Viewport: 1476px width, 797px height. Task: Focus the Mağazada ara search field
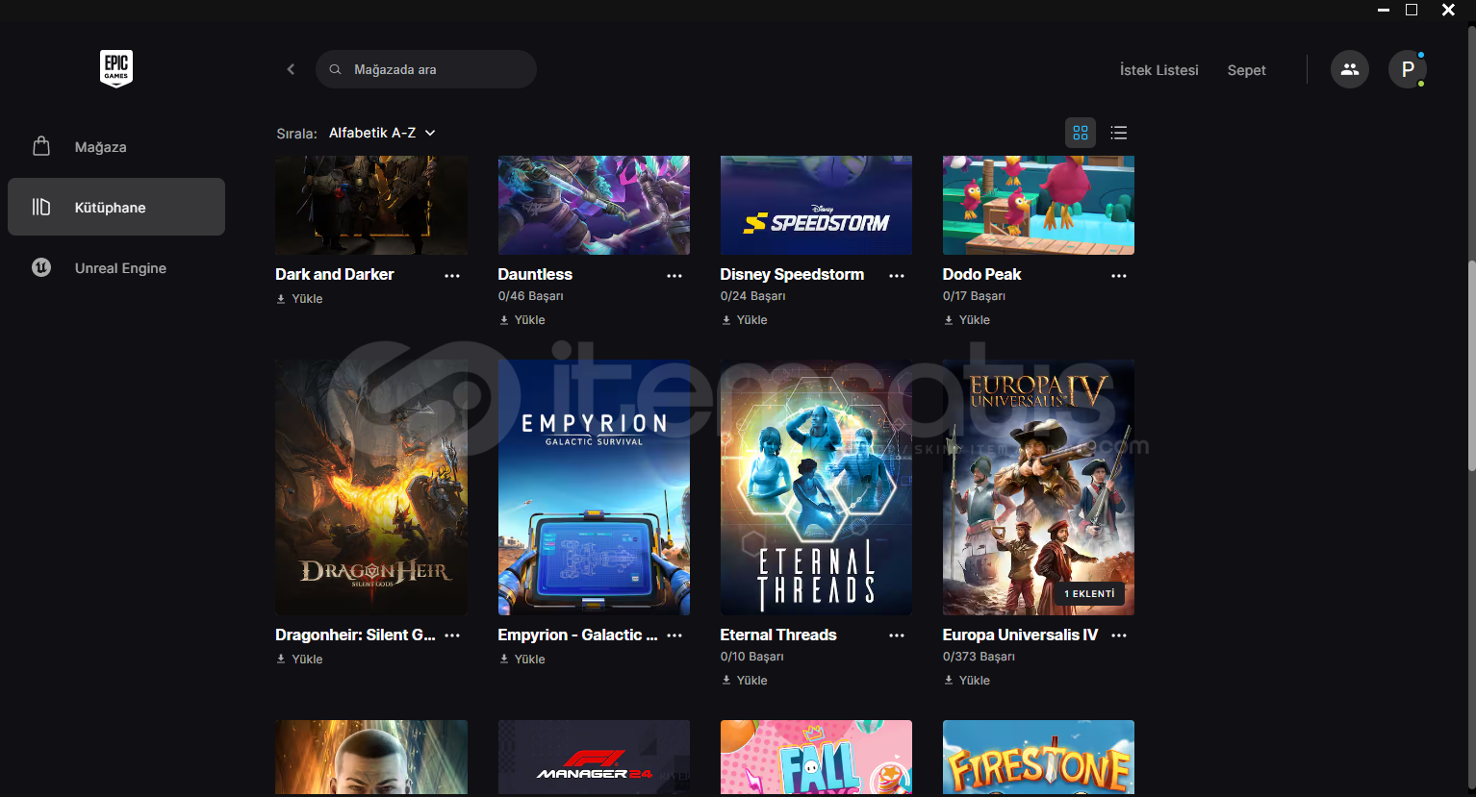point(426,69)
